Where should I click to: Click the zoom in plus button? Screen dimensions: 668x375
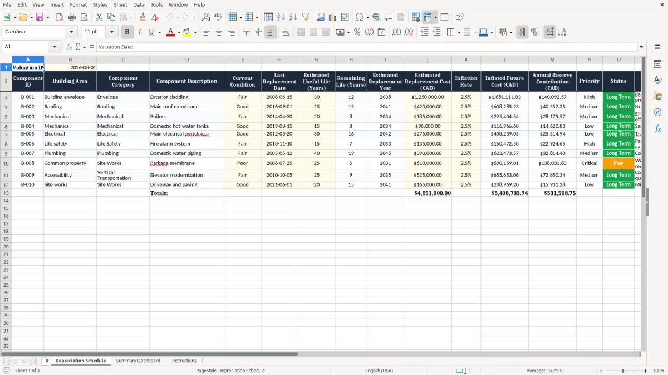[646, 371]
